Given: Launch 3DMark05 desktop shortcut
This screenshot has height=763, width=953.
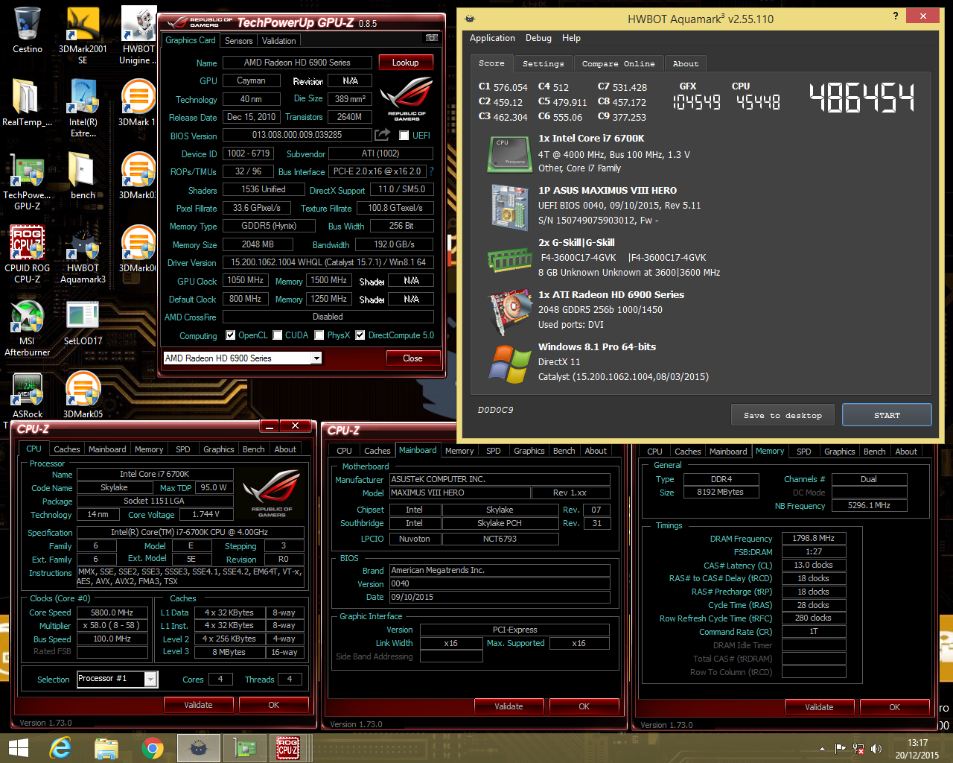Looking at the screenshot, I should (83, 395).
